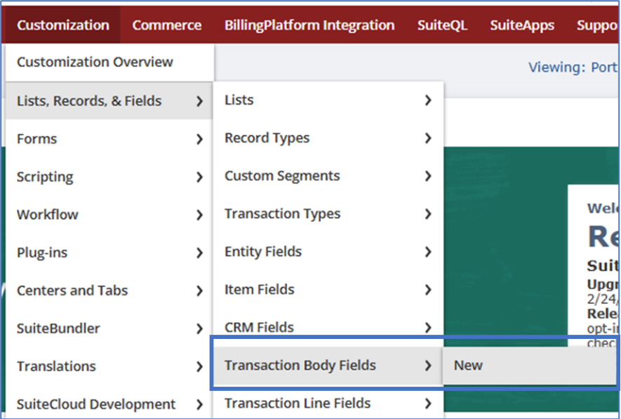Click Commerce in the navigation bar
The width and height of the screenshot is (621, 419).
166,25
